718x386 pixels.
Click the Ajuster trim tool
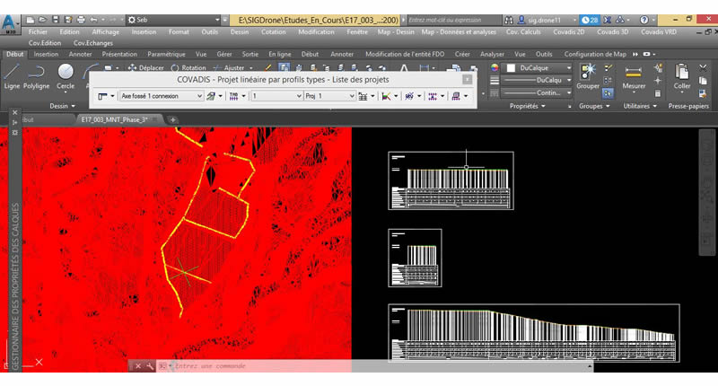230,67
